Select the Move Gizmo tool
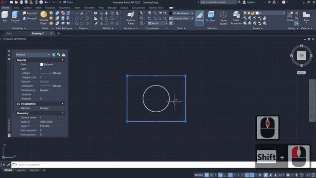Screen dimensions: 316x178 223,18
